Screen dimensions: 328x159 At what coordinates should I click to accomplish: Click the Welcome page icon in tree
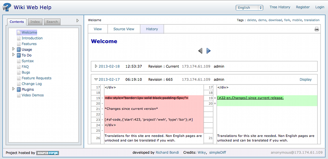point(19,32)
